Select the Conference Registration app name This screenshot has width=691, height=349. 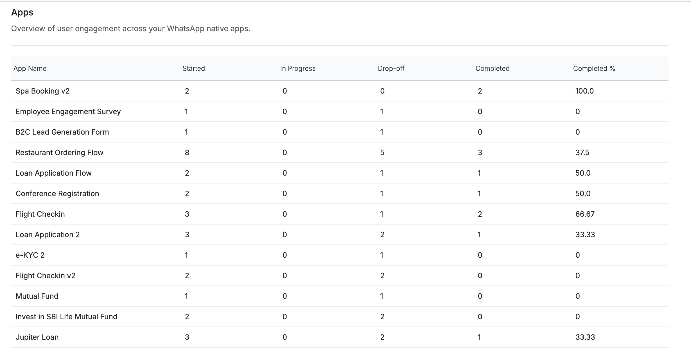[x=57, y=194]
